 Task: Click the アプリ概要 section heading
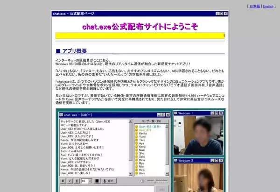71,51
